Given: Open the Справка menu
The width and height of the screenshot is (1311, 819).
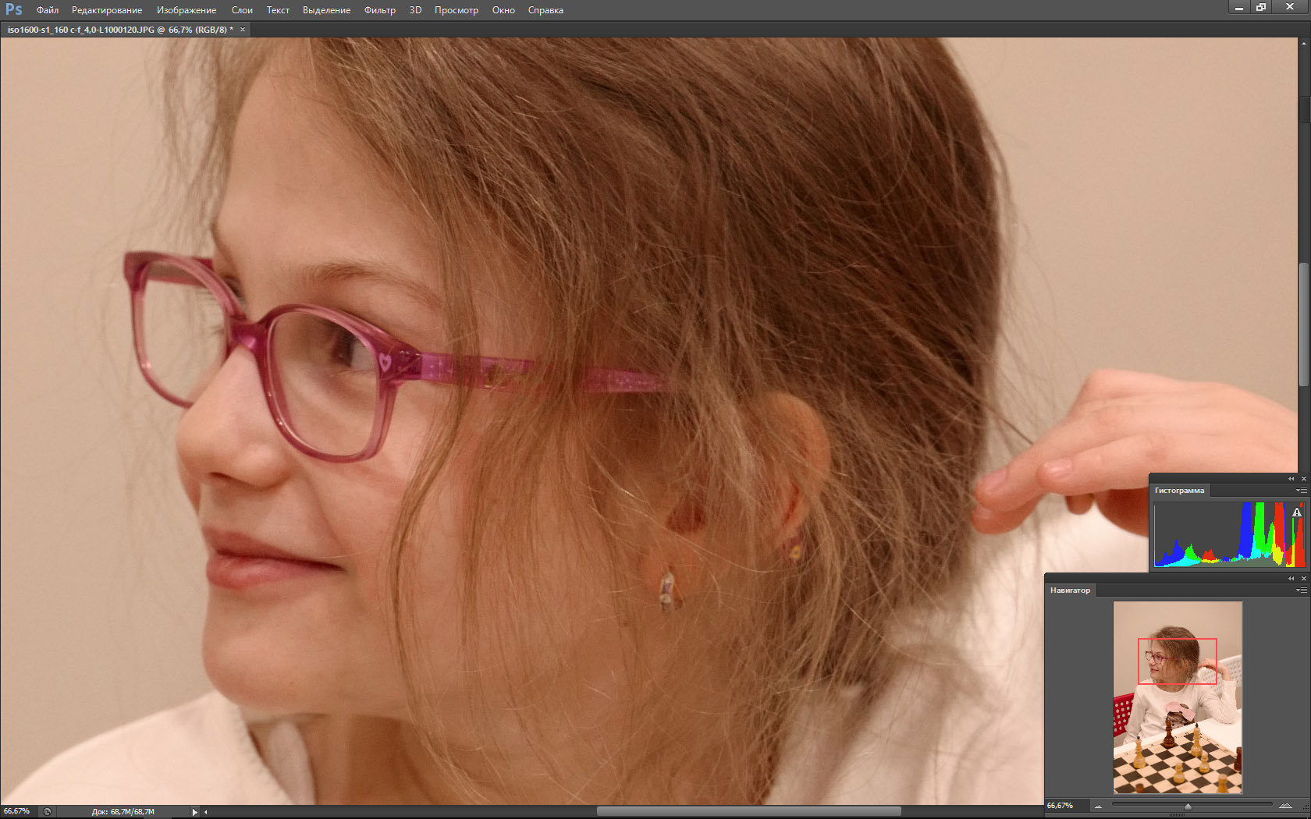Looking at the screenshot, I should coord(545,10).
